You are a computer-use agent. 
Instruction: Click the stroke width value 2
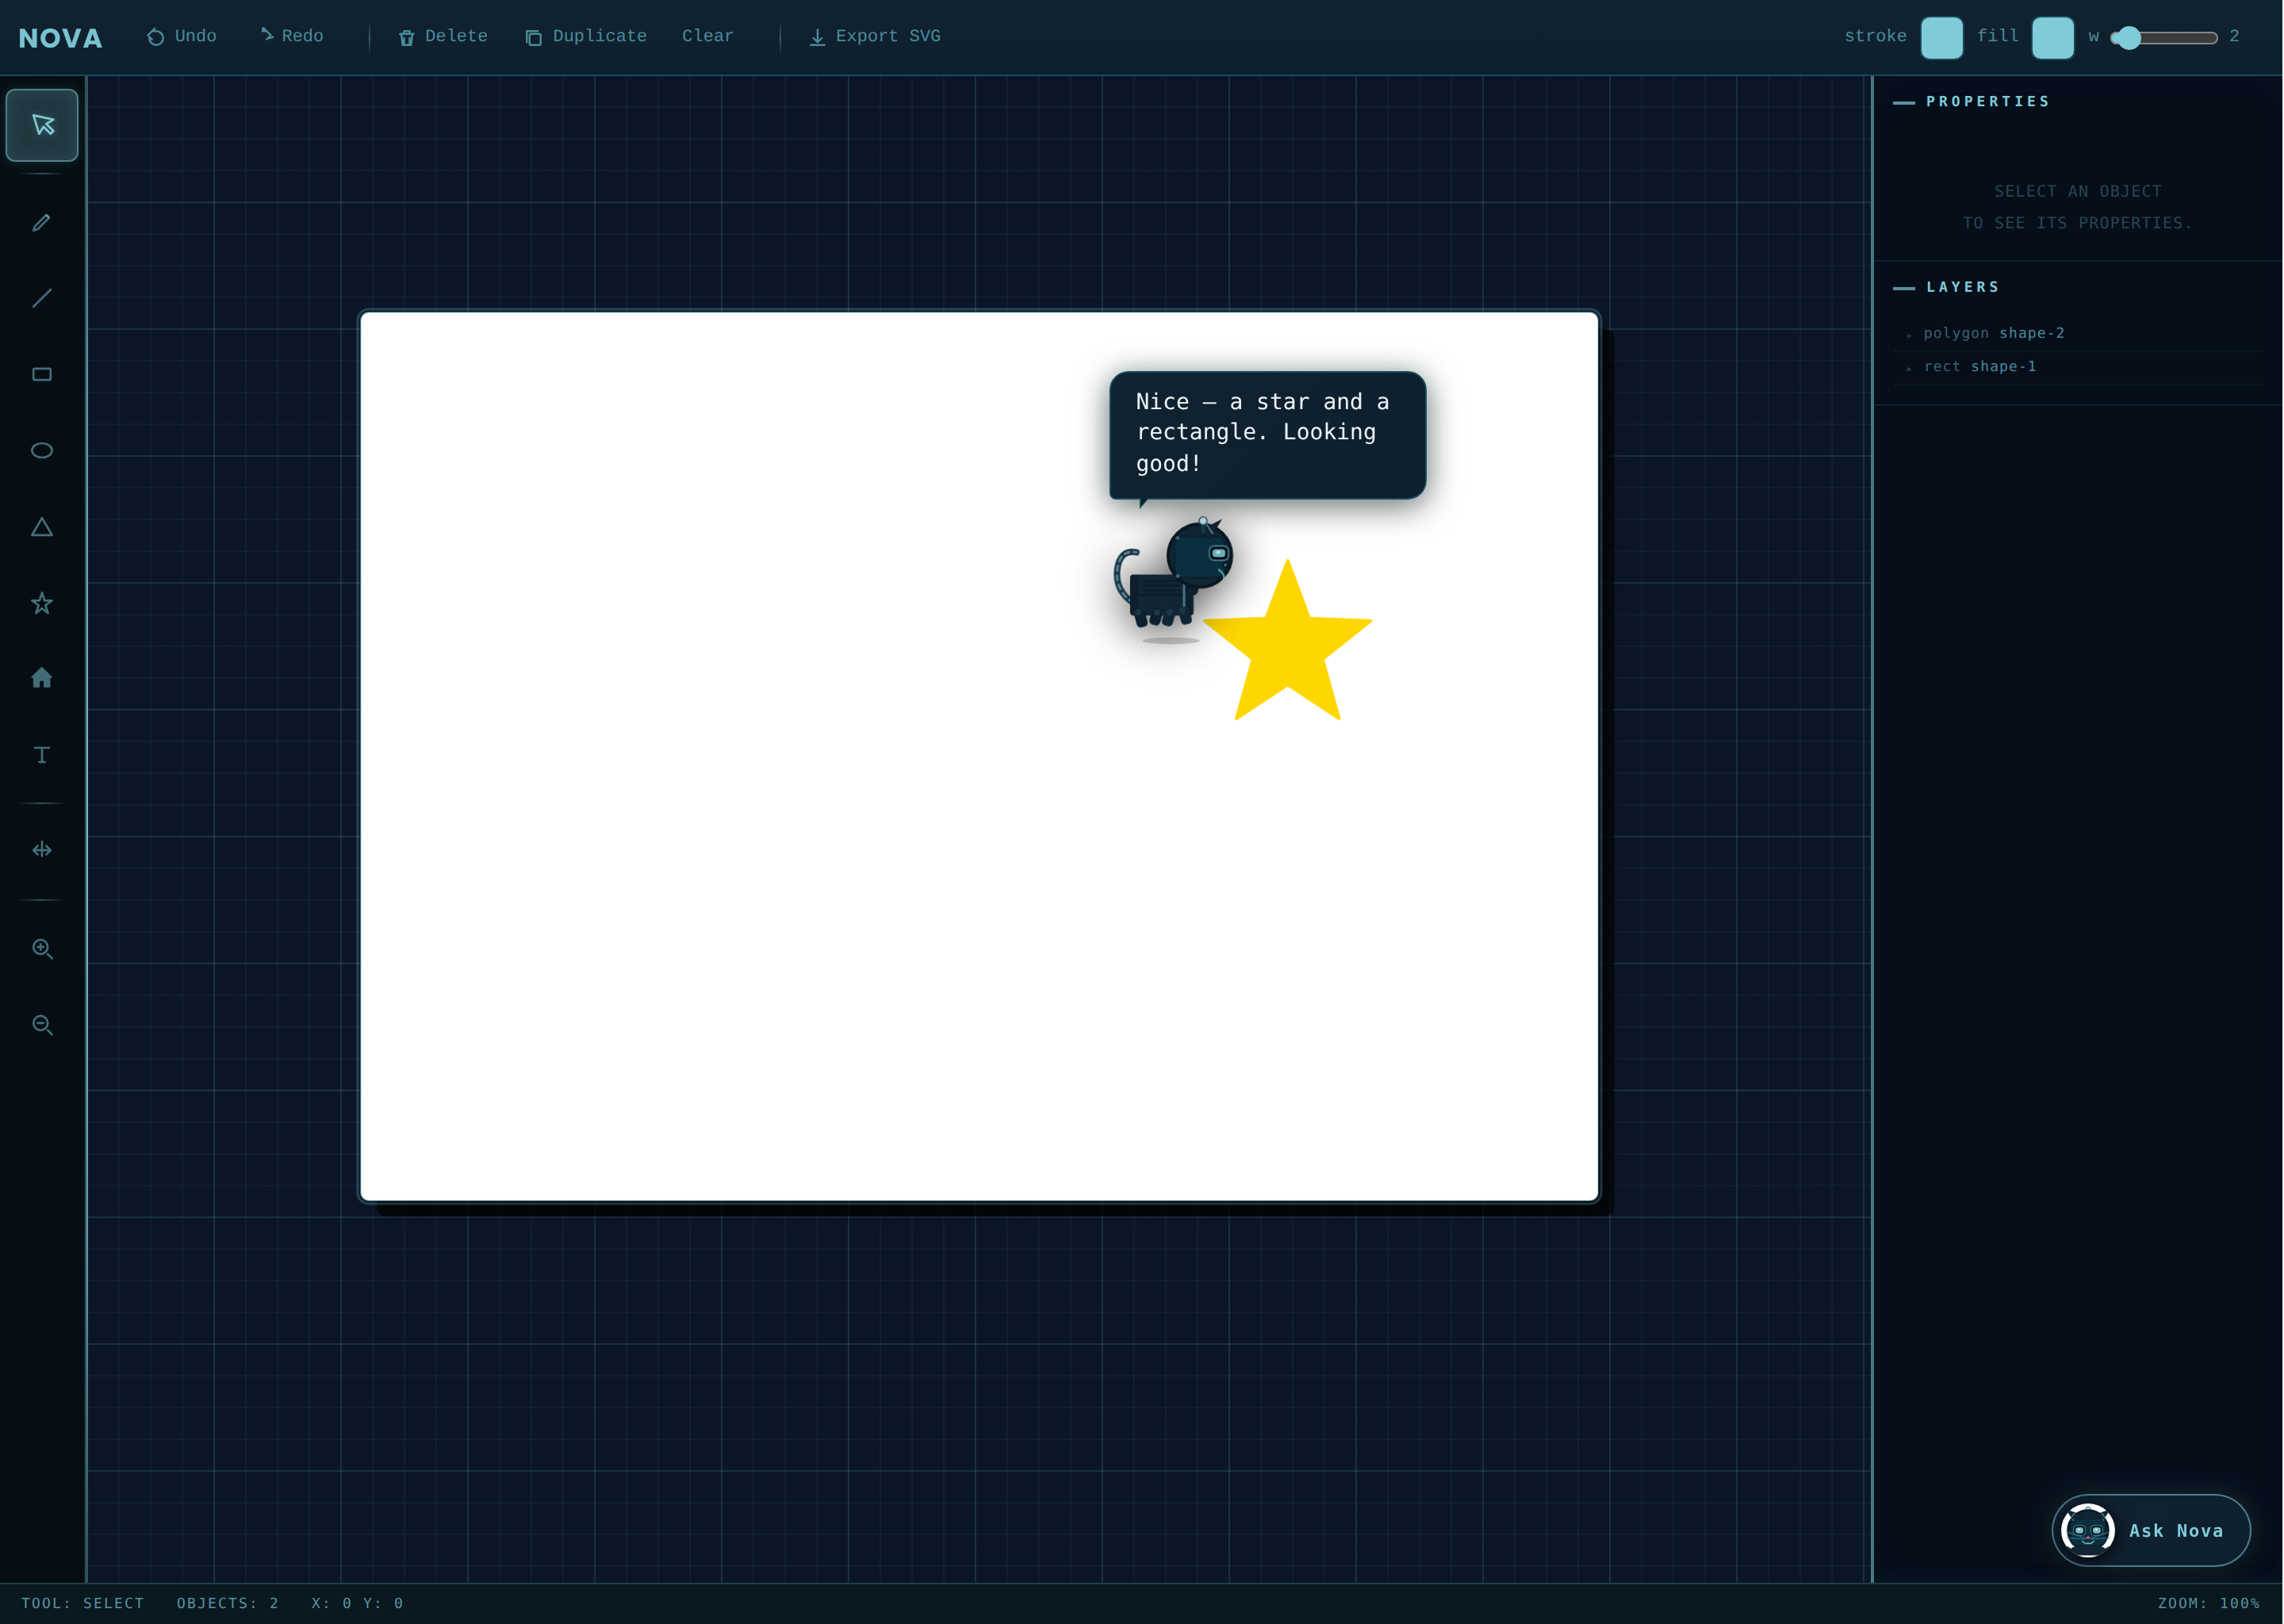click(2234, 36)
